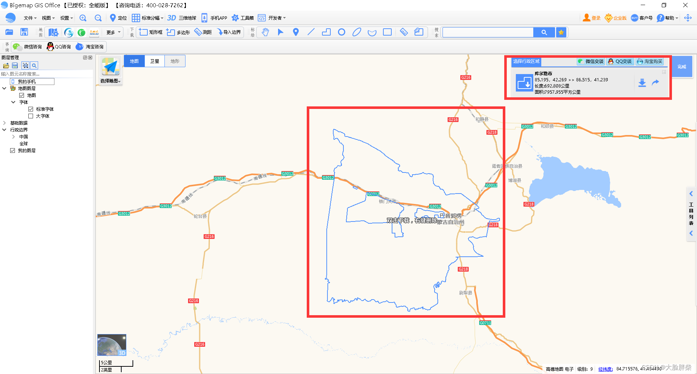
Task: Open the 视图 menu
Action: click(x=48, y=18)
